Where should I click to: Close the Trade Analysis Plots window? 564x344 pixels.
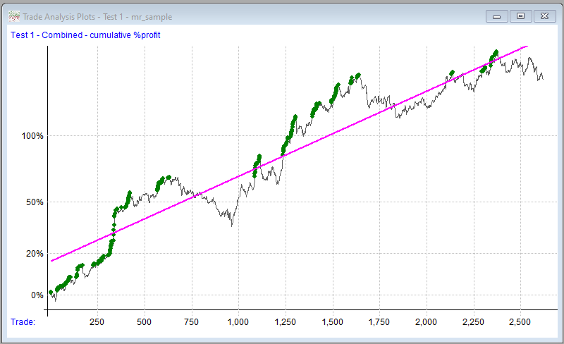pos(544,16)
